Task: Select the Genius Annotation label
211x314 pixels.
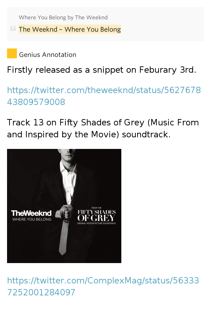Action: coord(47,55)
